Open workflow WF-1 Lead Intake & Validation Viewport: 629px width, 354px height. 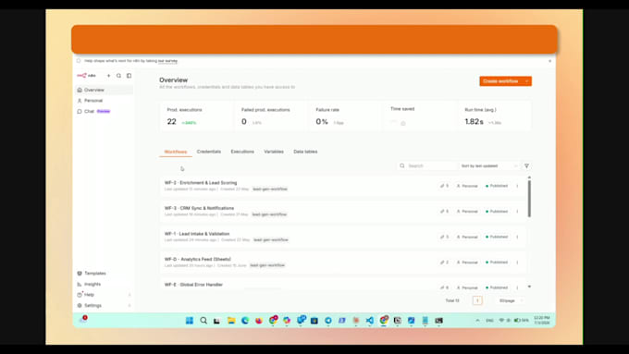(x=197, y=234)
